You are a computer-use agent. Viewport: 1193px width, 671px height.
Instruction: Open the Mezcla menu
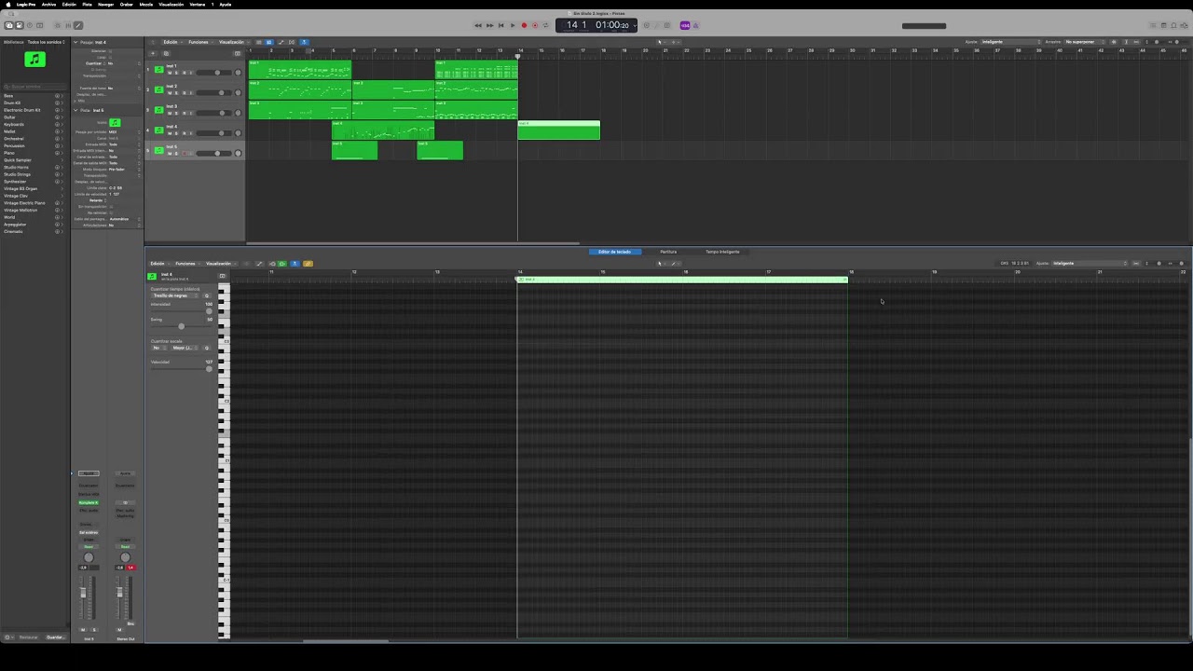tap(146, 4)
